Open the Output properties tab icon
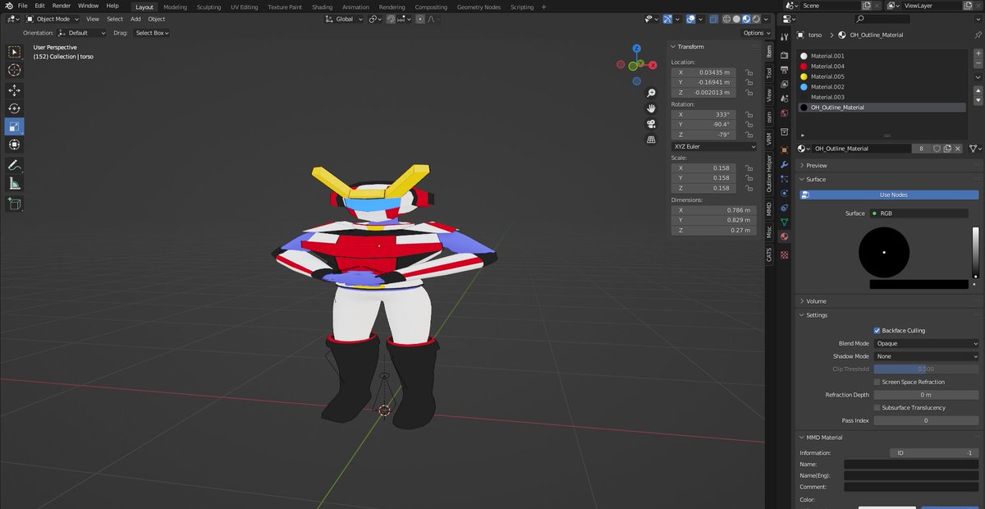Image resolution: width=985 pixels, height=509 pixels. pyautogui.click(x=784, y=69)
